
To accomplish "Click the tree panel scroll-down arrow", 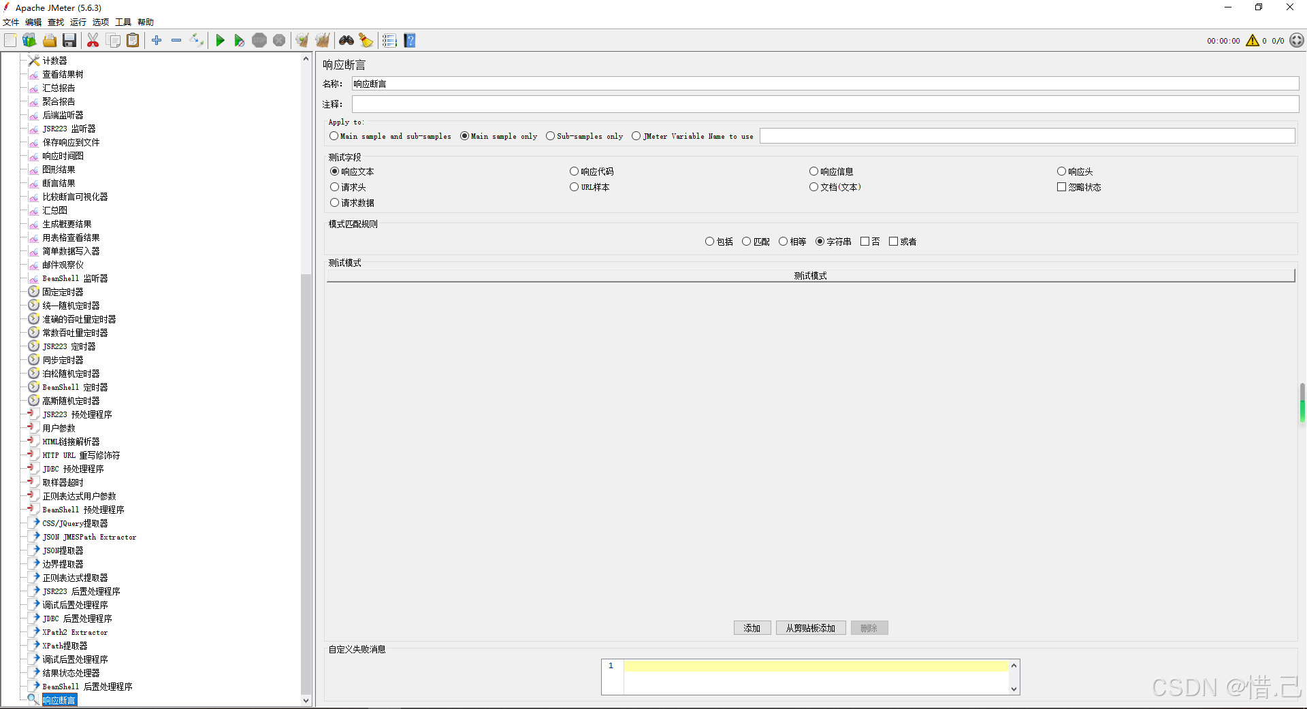I will [306, 700].
